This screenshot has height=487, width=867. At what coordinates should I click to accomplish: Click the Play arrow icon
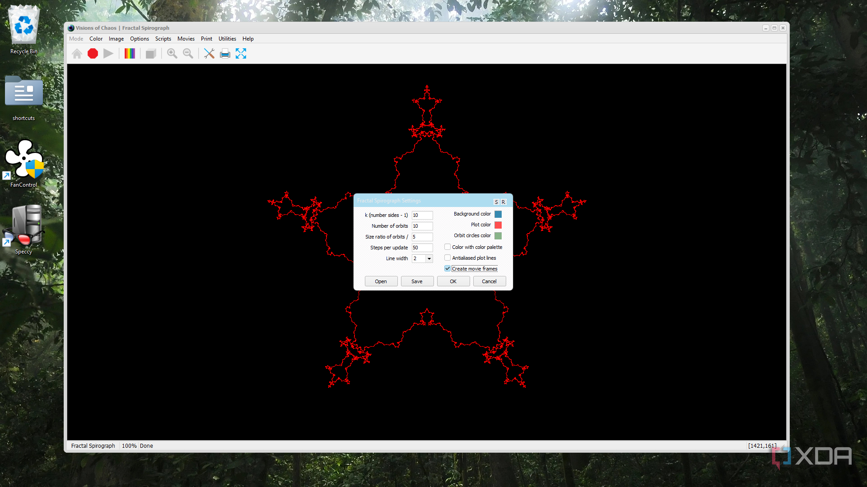[x=108, y=54]
